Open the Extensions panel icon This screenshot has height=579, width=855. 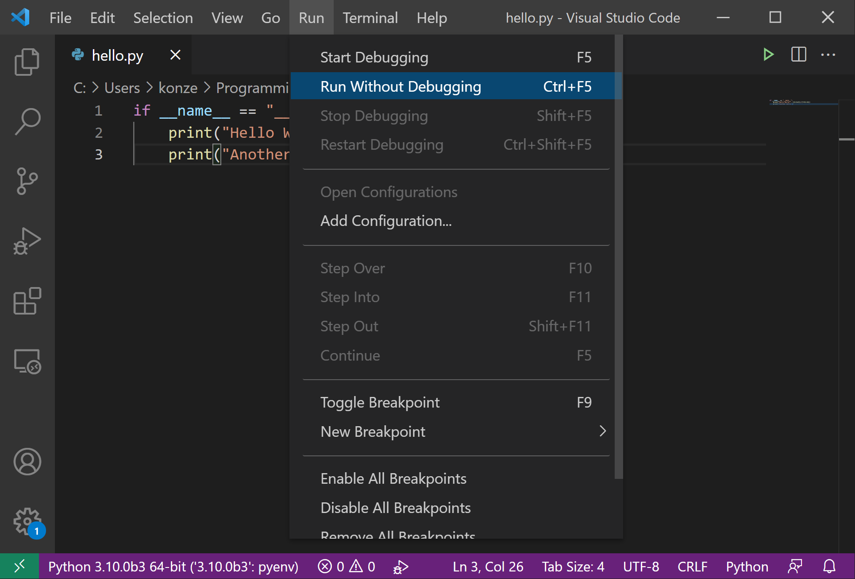tap(27, 301)
